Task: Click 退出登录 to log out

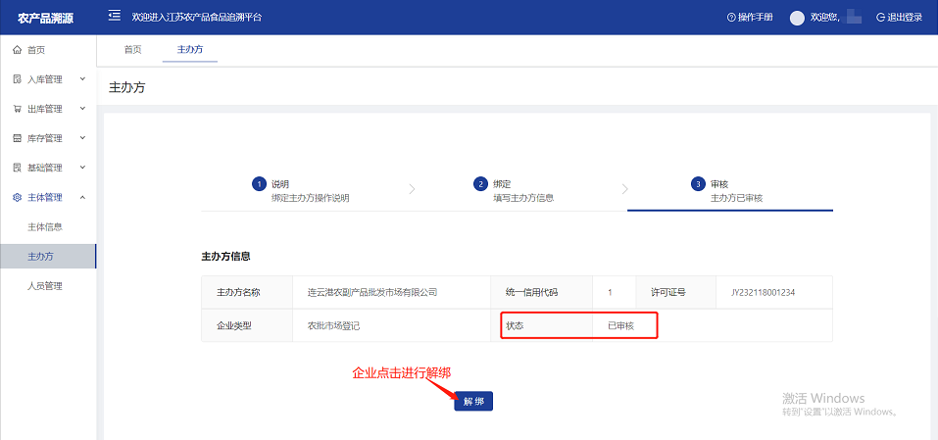Action: click(898, 18)
